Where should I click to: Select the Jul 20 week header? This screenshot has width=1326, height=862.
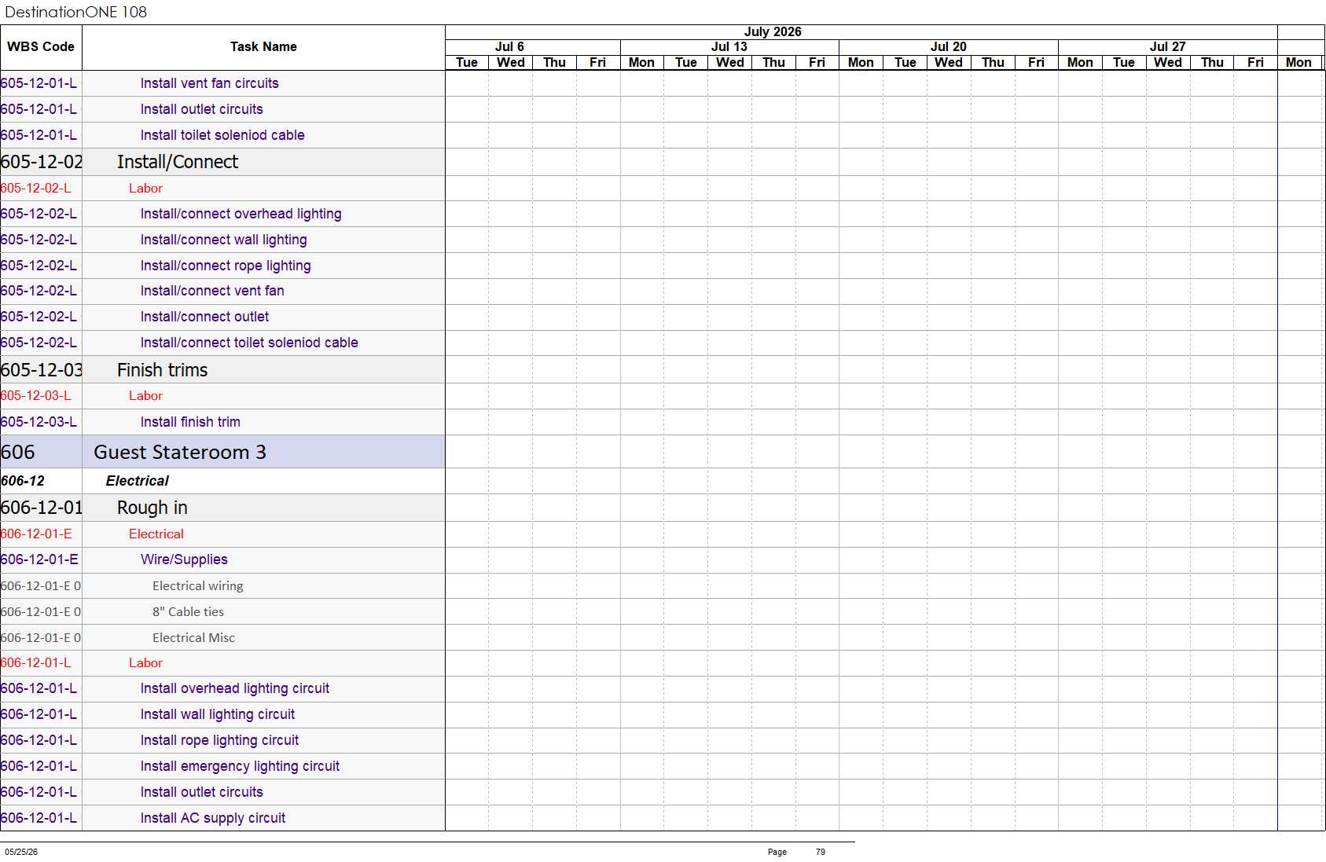point(949,47)
